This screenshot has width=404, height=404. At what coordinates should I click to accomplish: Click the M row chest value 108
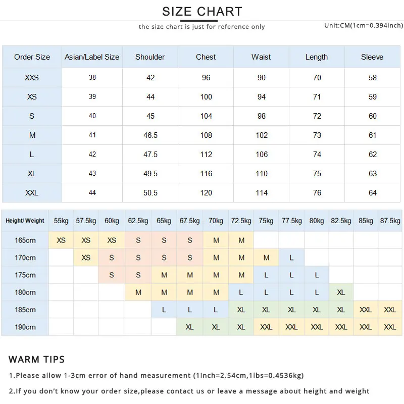206,135
